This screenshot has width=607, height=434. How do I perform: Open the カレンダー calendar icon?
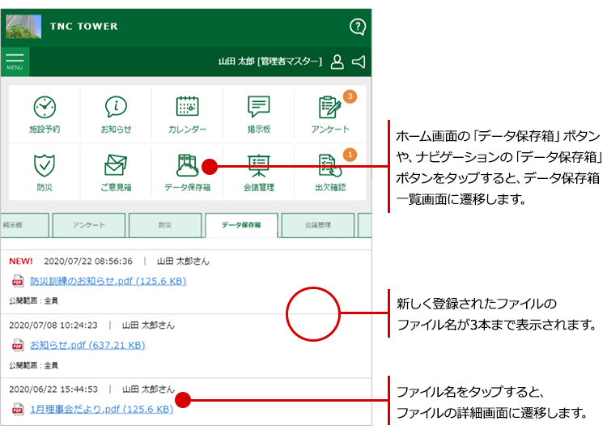[187, 113]
